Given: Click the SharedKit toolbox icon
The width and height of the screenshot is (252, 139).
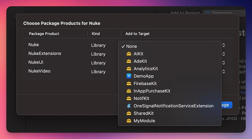Looking at the screenshot, I should click(129, 113).
